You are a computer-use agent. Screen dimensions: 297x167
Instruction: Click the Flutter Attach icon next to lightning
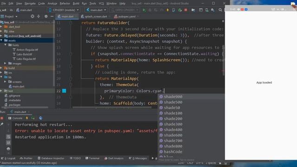click(x=174, y=10)
